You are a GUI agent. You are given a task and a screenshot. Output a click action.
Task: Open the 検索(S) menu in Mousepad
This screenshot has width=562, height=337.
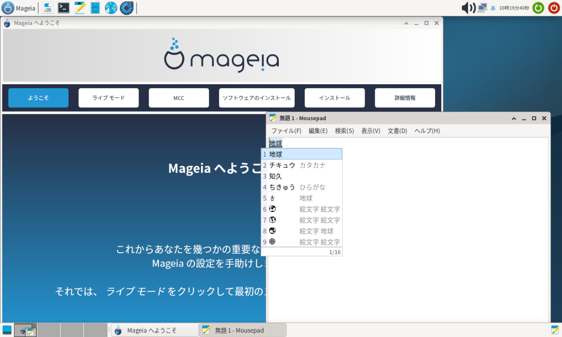click(344, 131)
